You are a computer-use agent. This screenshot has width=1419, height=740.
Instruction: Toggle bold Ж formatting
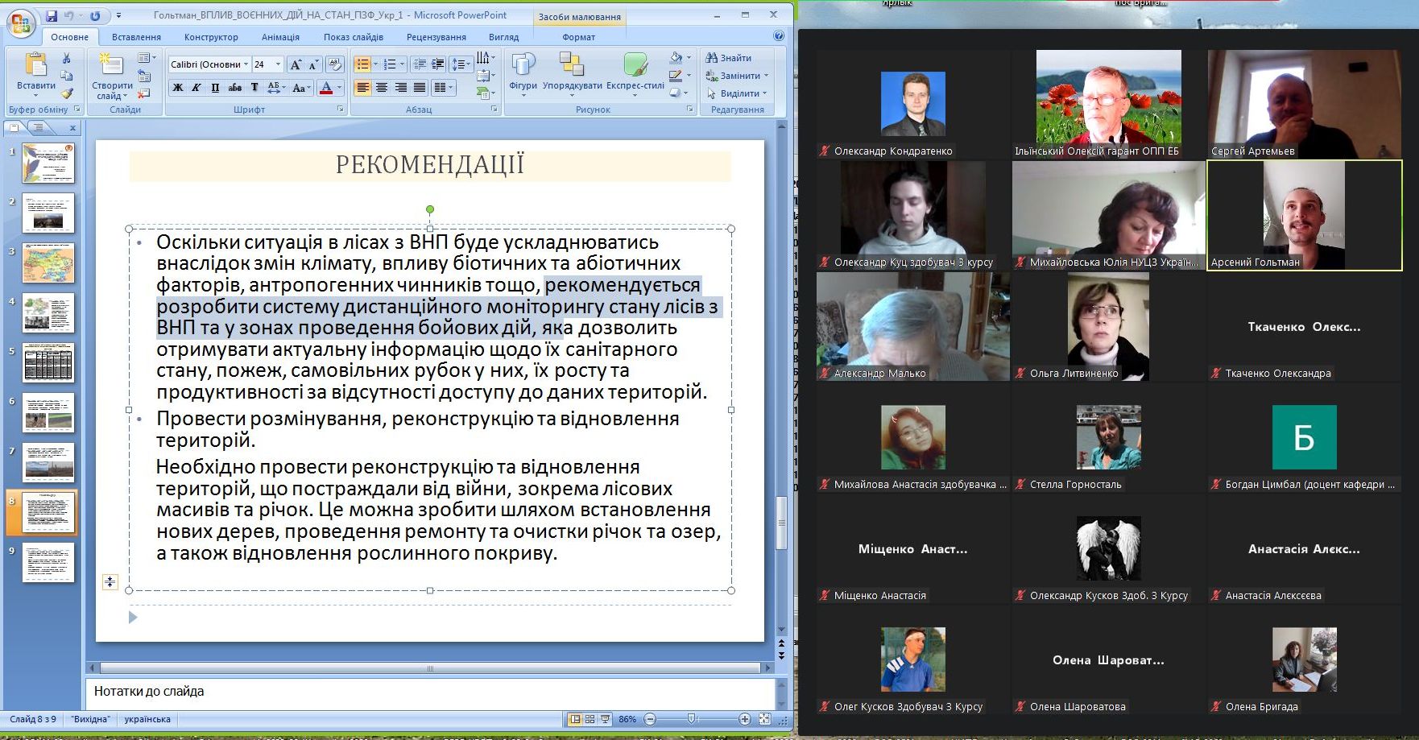(x=178, y=88)
